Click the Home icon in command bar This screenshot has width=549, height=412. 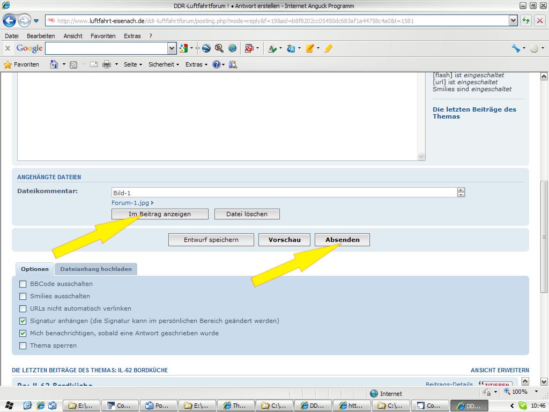(54, 64)
